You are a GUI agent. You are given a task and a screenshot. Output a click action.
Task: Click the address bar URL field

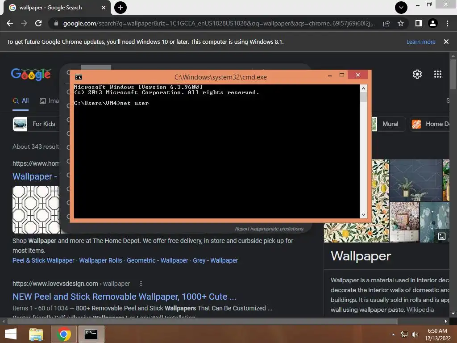(219, 23)
